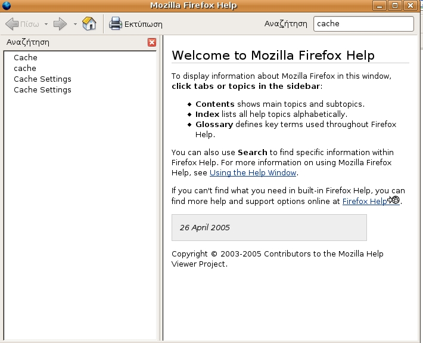Click the bold 'Glossary' word

coord(214,125)
